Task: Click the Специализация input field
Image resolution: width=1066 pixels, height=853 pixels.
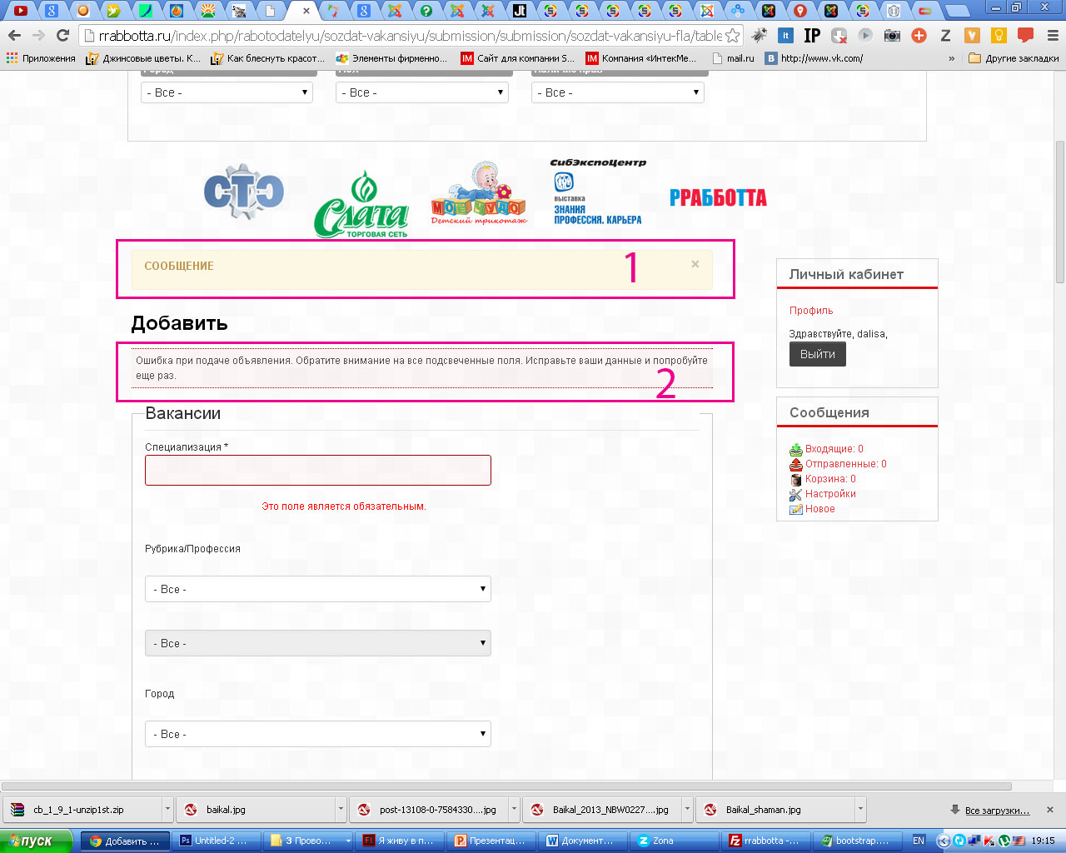Action: [317, 470]
